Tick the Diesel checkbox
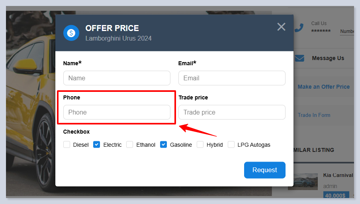The image size is (360, 204). point(67,145)
